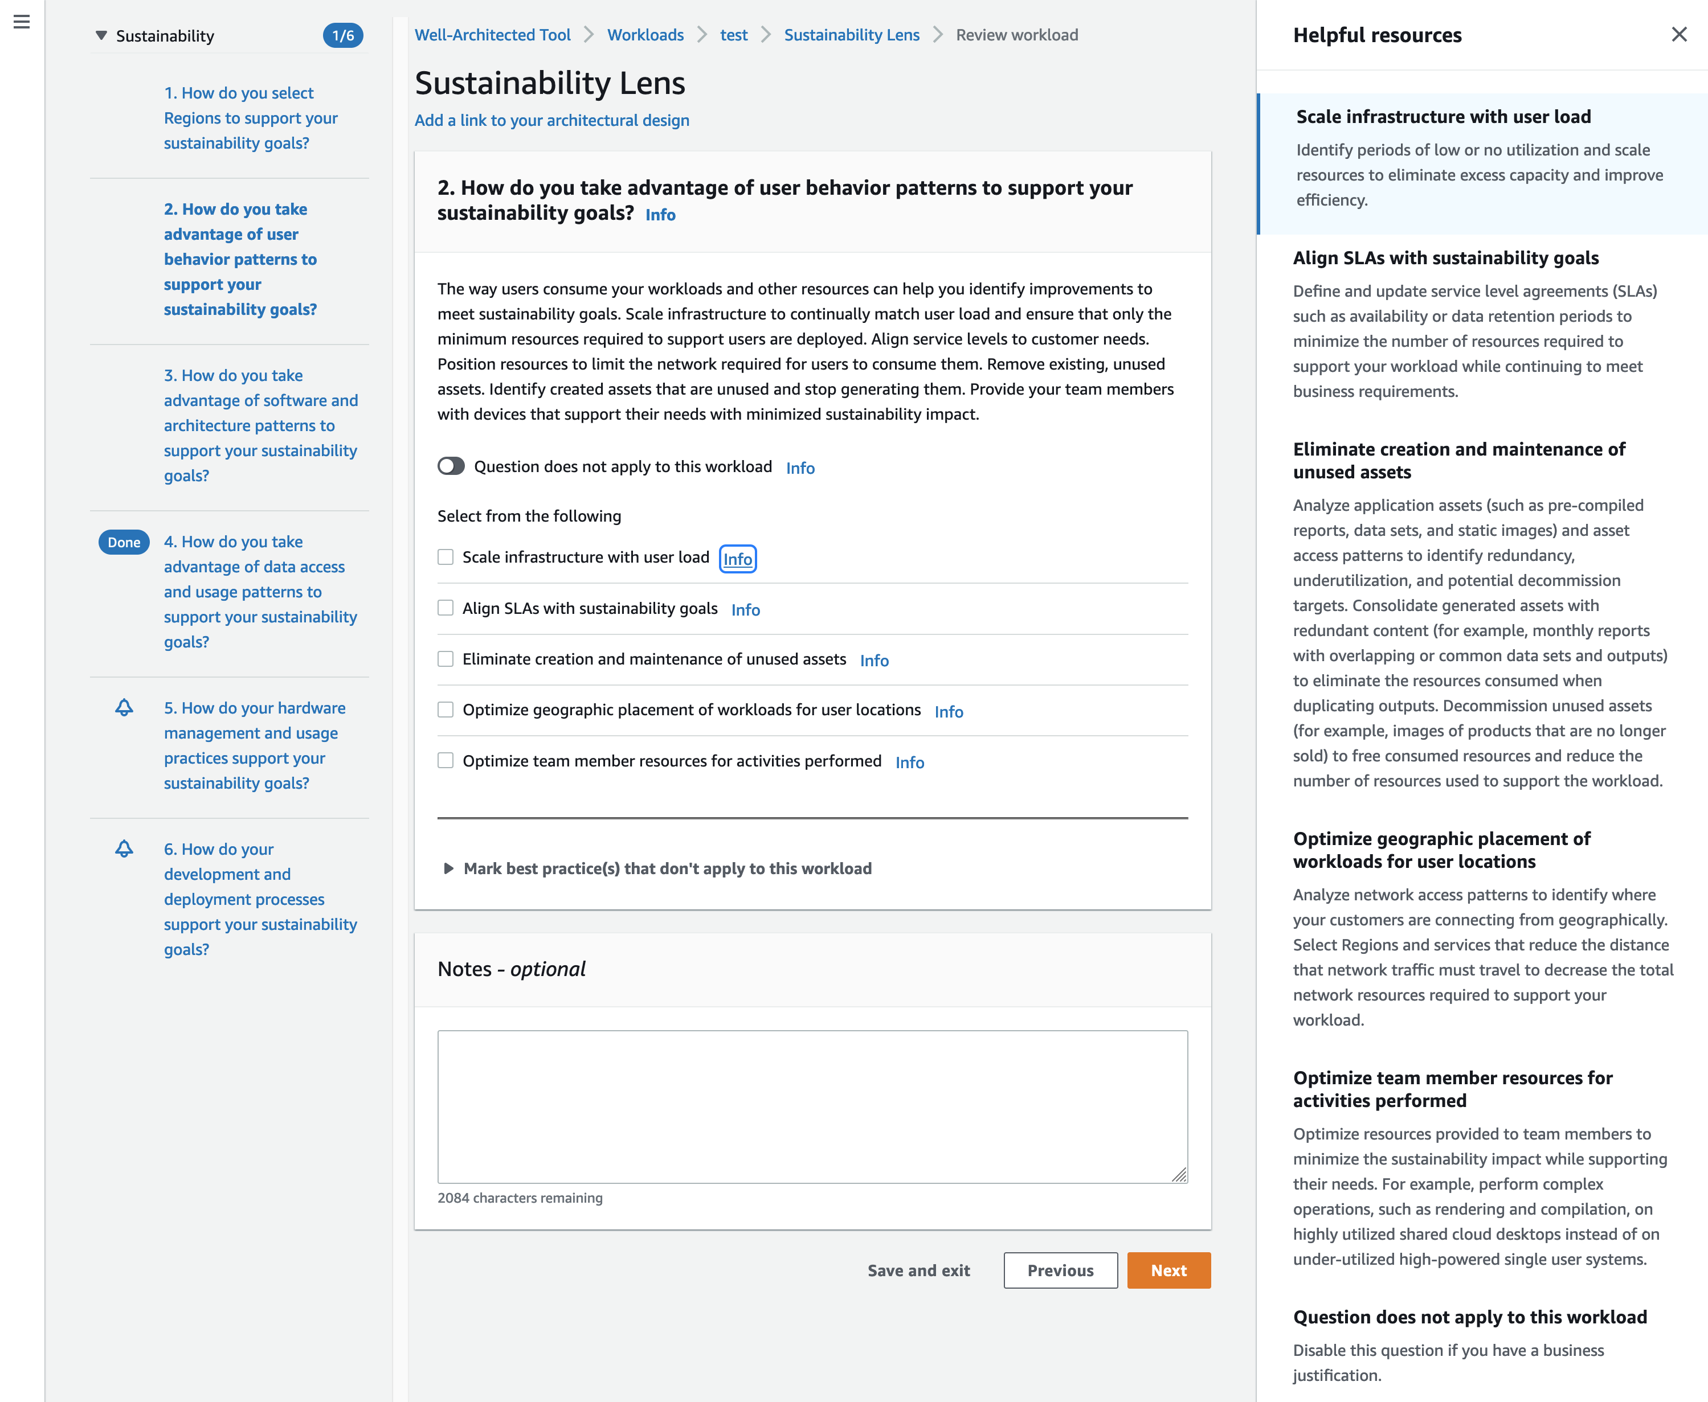Toggle Question does not apply switch
This screenshot has height=1402, width=1708.
(x=451, y=466)
